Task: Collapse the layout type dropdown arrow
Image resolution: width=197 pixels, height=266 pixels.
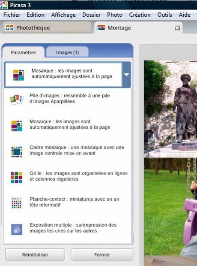Action: pyautogui.click(x=126, y=75)
